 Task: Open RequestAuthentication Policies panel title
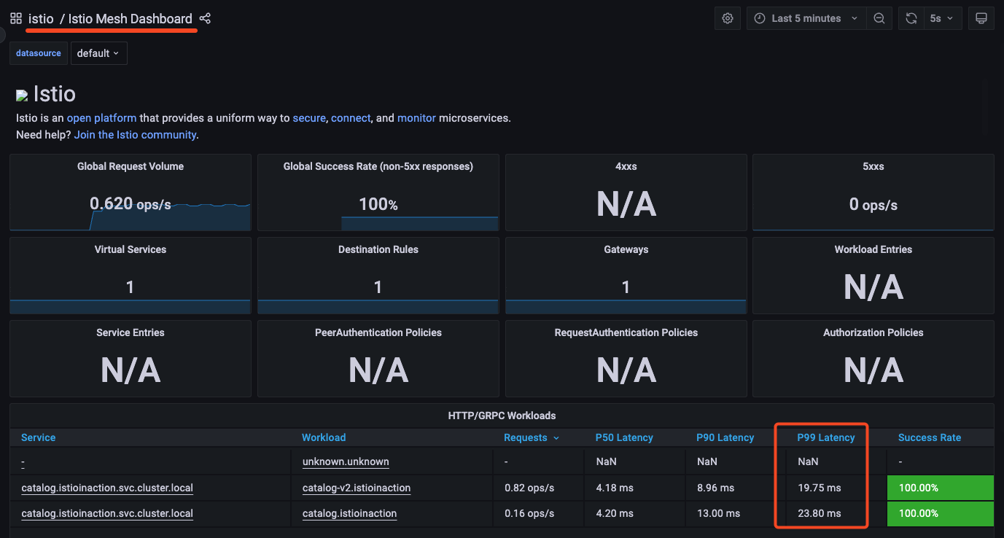626,332
